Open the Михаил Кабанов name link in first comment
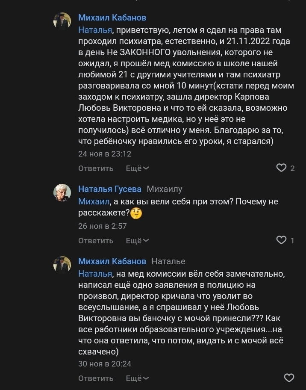306x390 pixels. [x=112, y=18]
